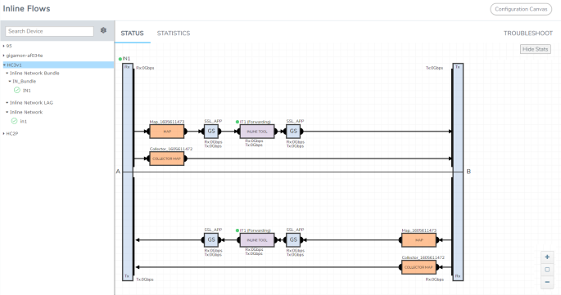
Task: Switch to the STATISTICS tab
Action: 174,34
